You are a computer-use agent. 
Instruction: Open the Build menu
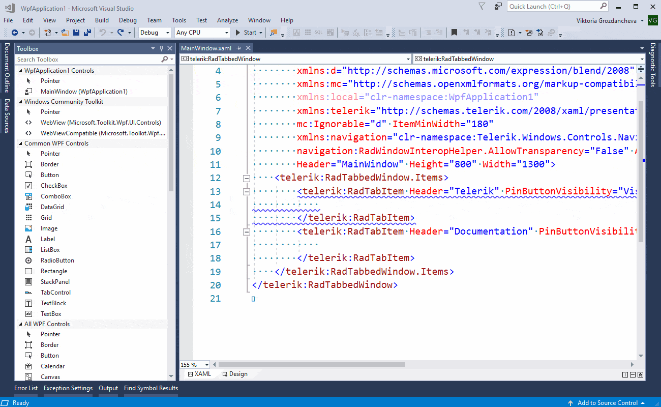(x=102, y=20)
